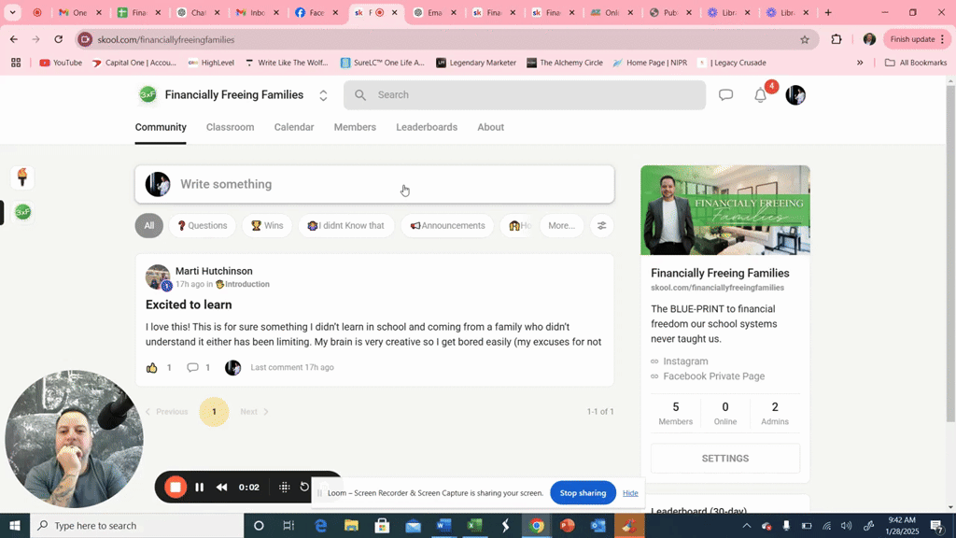Hide the screen sharing bar

[630, 493]
